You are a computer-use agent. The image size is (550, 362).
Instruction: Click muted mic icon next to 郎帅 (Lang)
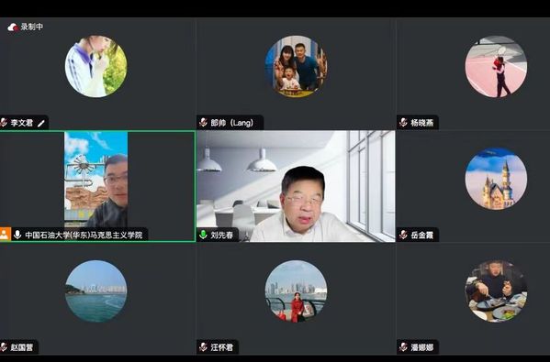coord(204,123)
